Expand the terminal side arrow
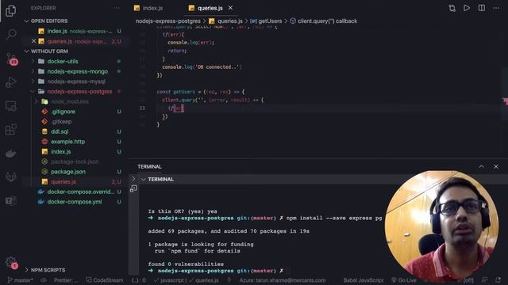 pos(133,179)
